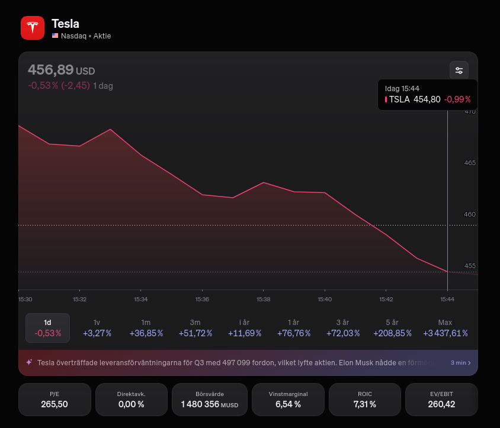Click the 15:44 time axis label
This screenshot has width=500, height=428.
tap(447, 300)
